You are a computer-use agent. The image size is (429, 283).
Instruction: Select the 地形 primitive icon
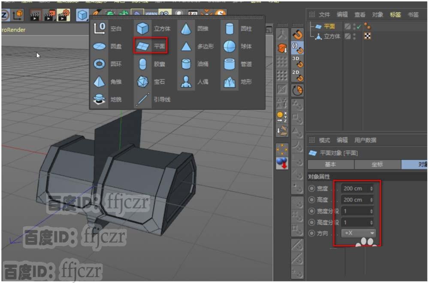(229, 81)
